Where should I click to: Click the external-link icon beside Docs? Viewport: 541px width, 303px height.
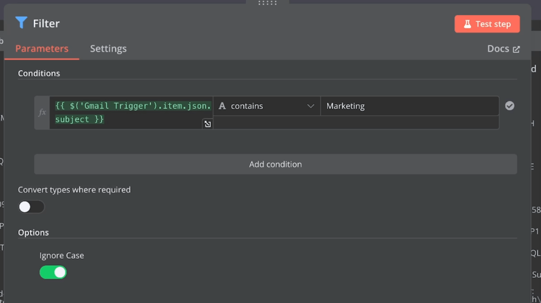pos(516,49)
